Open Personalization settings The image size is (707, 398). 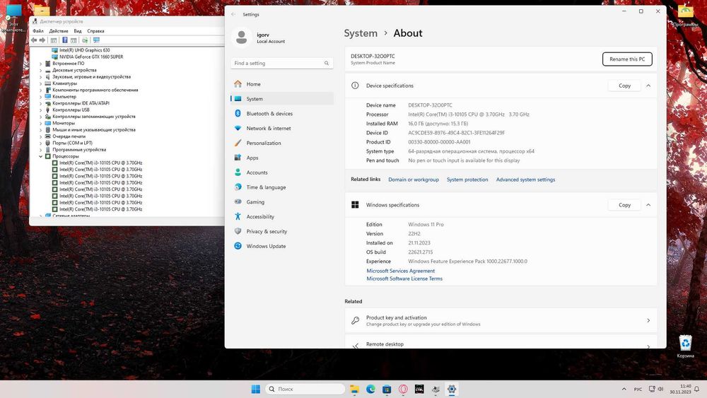(282, 143)
